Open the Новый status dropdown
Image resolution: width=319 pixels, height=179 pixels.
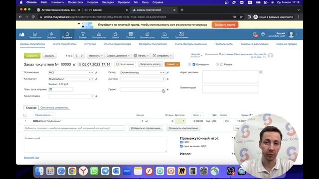pyautogui.click(x=172, y=64)
